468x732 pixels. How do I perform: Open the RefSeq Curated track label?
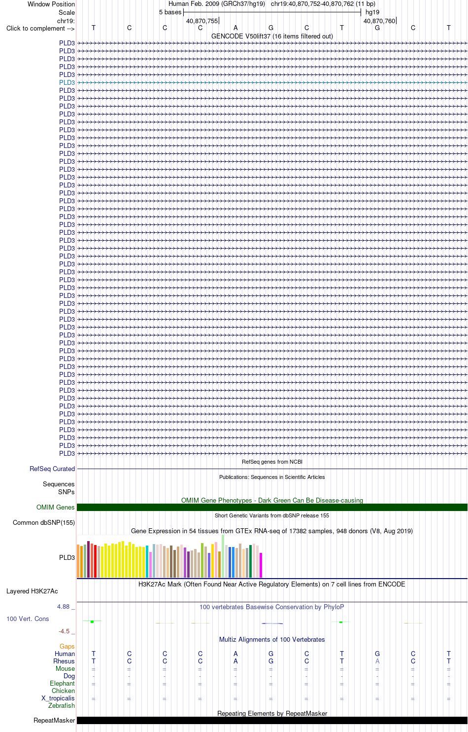pyautogui.click(x=52, y=469)
